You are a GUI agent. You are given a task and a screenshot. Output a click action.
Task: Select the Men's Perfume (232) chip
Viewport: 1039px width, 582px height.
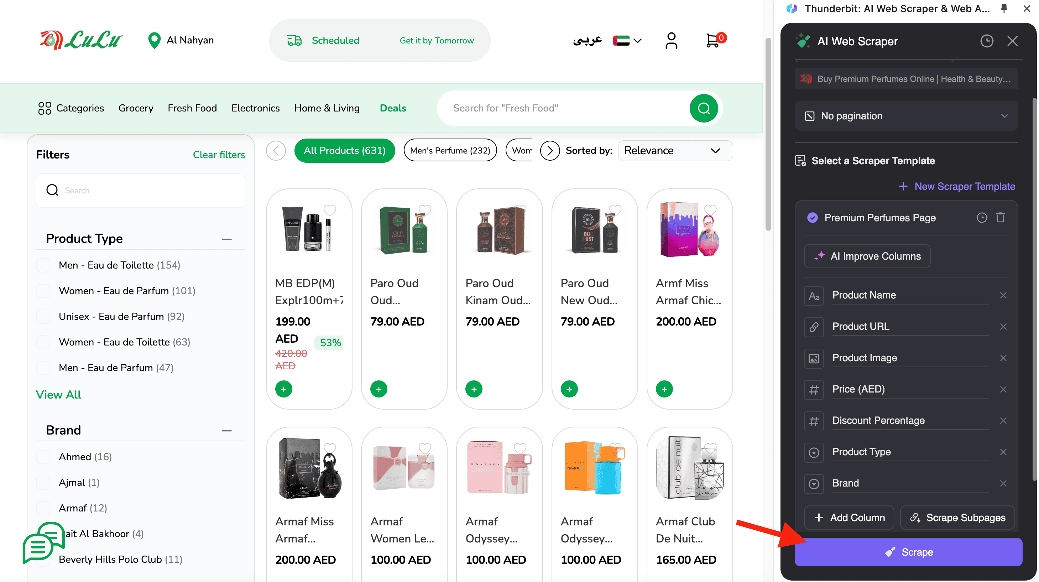(450, 151)
